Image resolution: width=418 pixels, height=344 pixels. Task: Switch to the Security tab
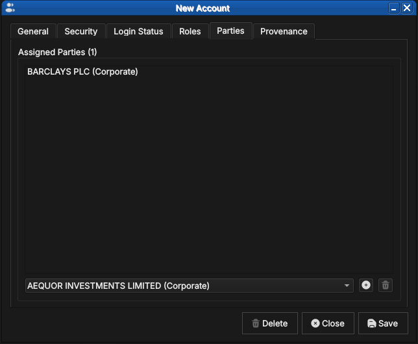coord(81,31)
